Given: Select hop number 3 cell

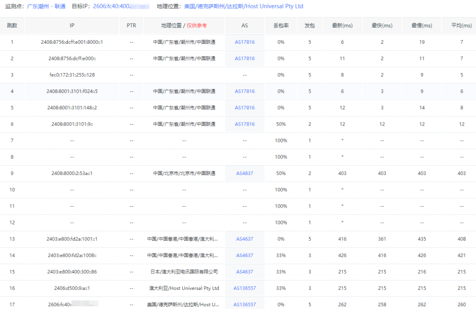Looking at the screenshot, I should tap(12, 75).
